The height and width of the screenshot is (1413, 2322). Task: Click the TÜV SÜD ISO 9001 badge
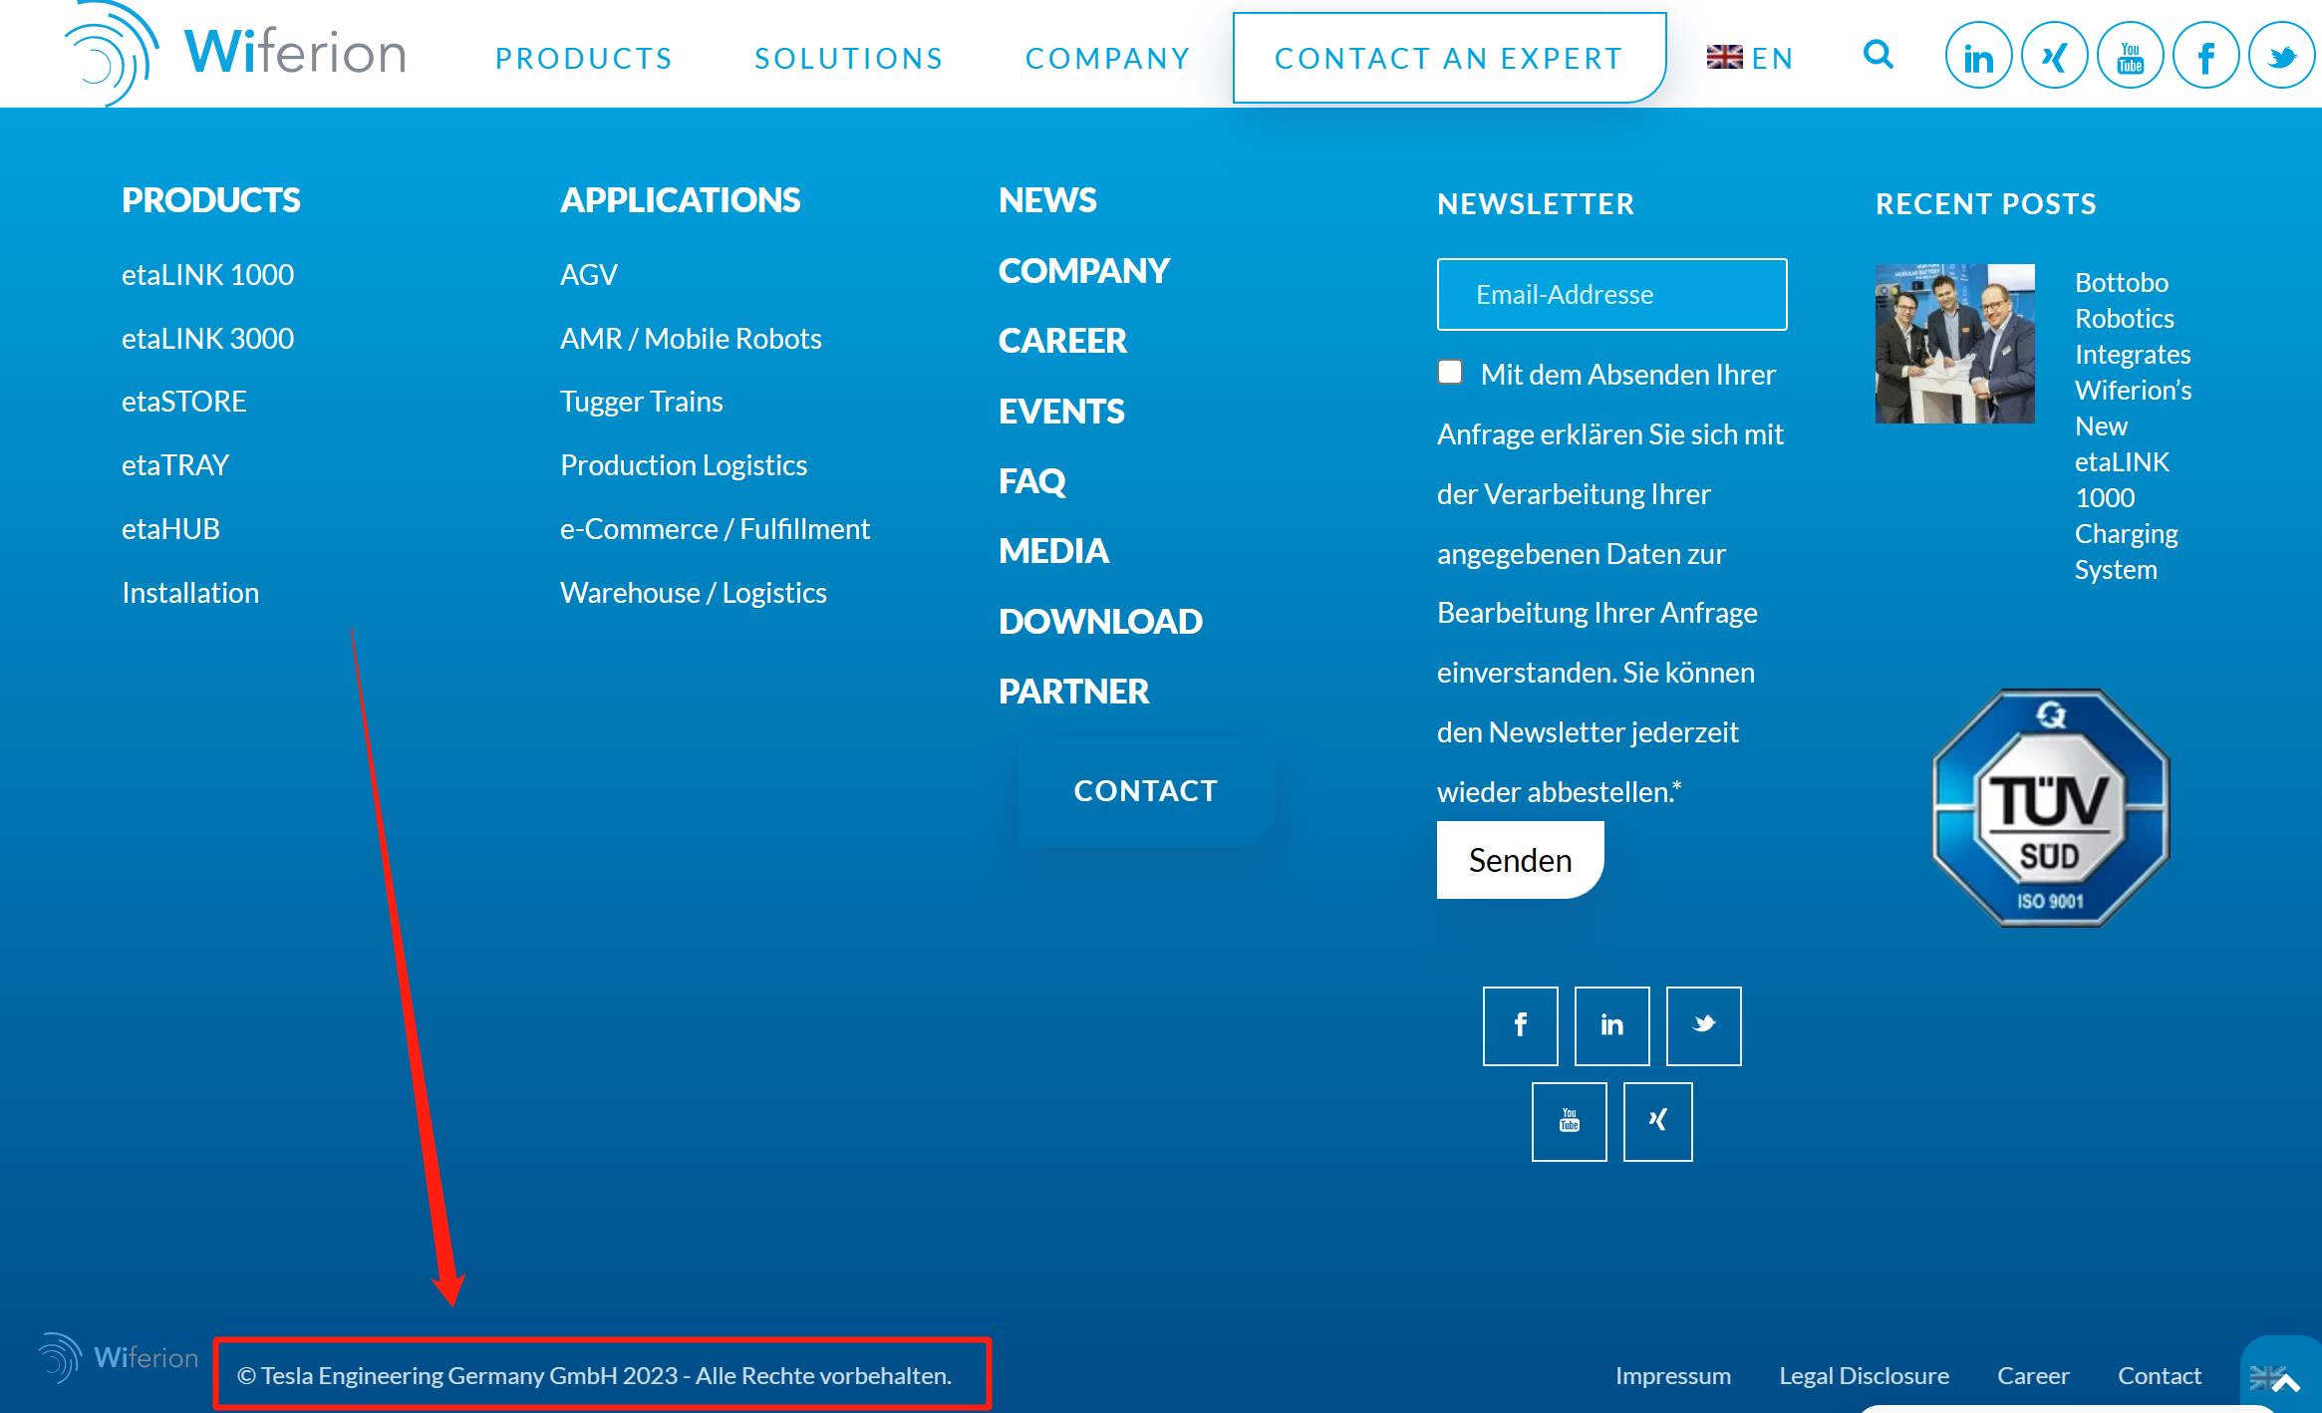coord(2051,808)
